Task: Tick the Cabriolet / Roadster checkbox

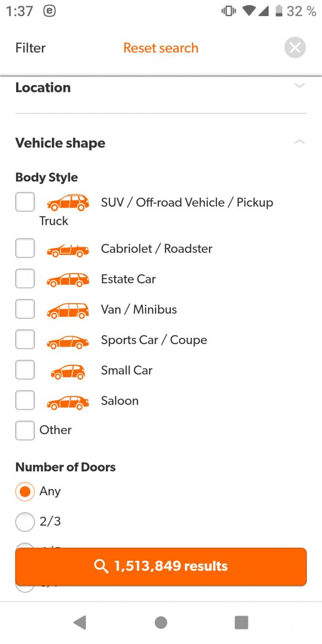Action: pyautogui.click(x=25, y=248)
